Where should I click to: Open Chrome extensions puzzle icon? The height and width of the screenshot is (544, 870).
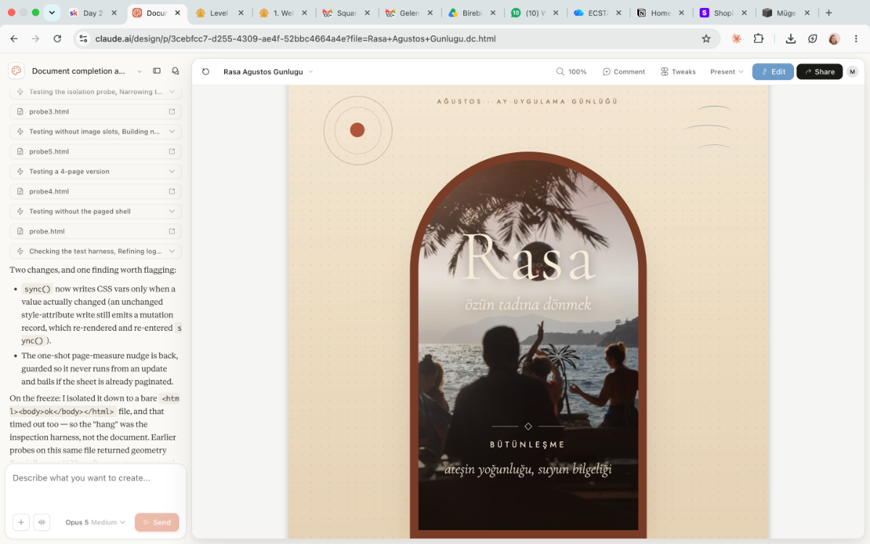pyautogui.click(x=758, y=38)
